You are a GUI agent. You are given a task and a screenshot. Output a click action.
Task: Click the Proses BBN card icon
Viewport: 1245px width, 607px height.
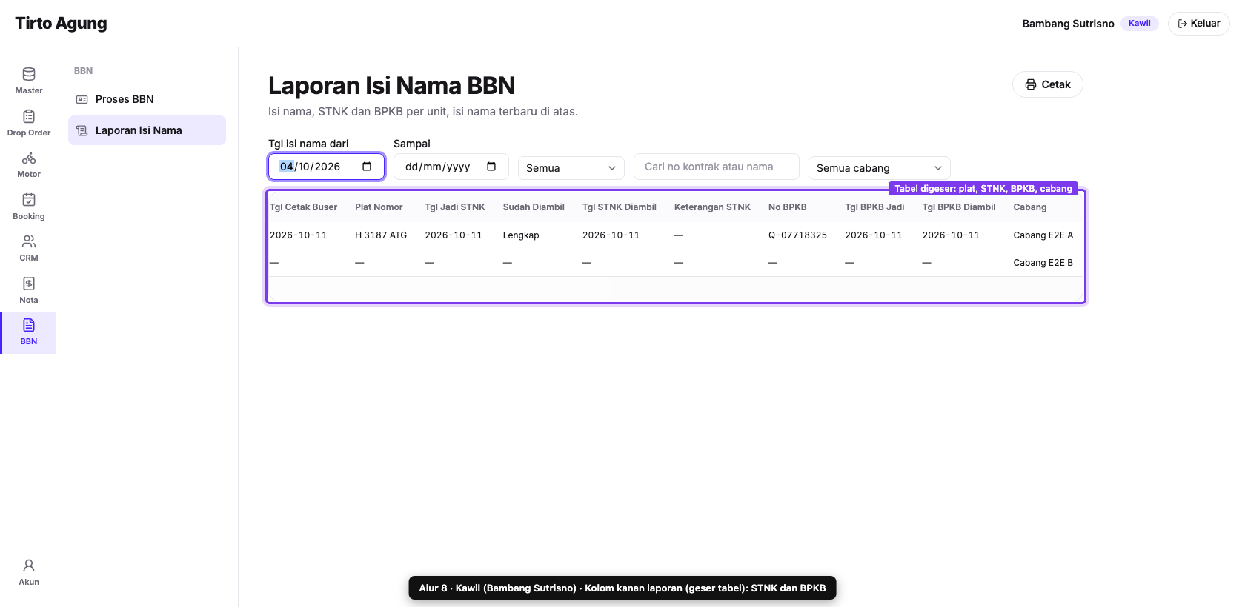82,99
